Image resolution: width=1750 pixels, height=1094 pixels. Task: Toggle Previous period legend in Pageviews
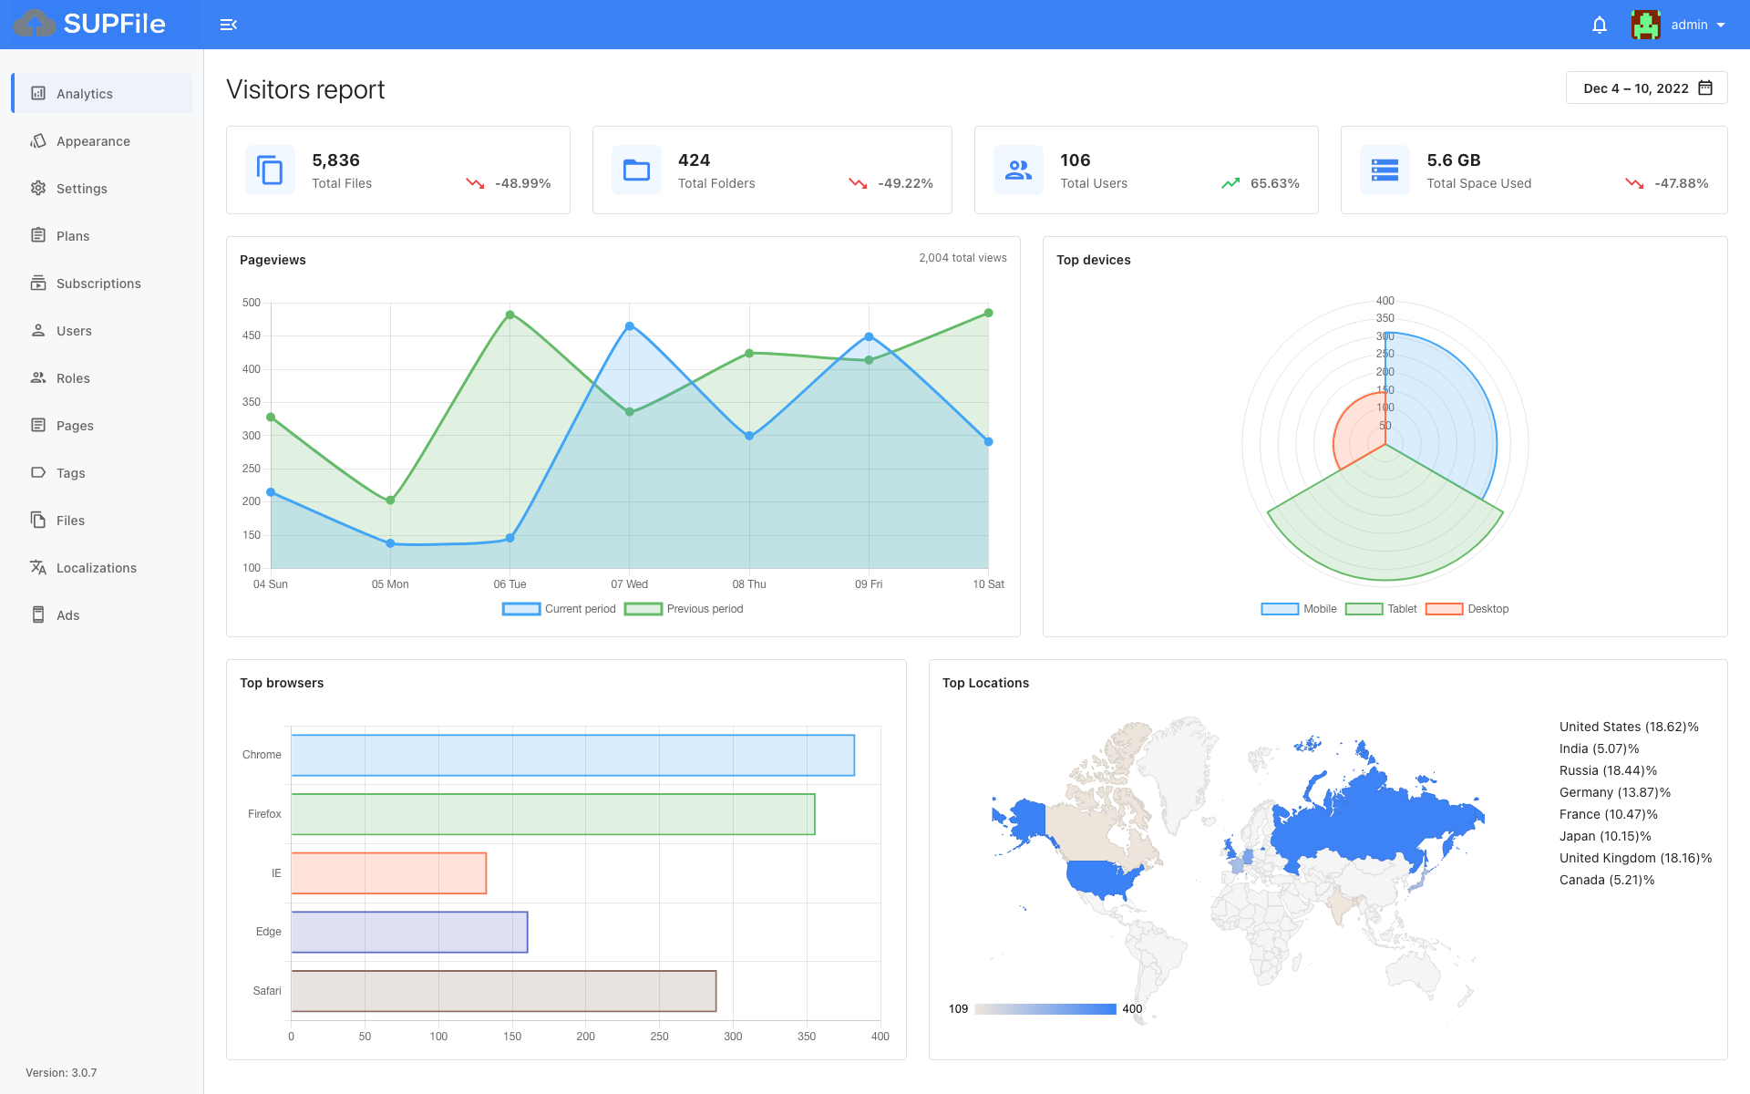[685, 609]
